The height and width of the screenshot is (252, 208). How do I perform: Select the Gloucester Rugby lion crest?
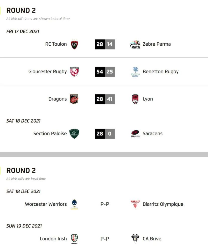coord(74,72)
